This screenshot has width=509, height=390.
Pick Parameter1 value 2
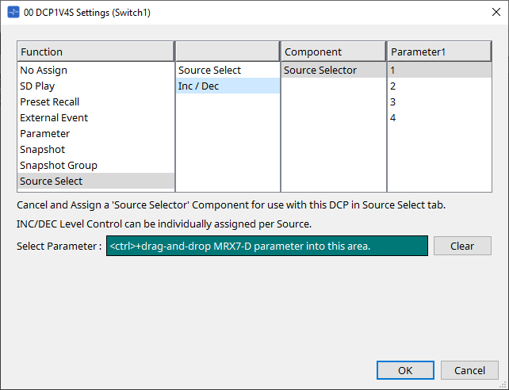(x=439, y=86)
